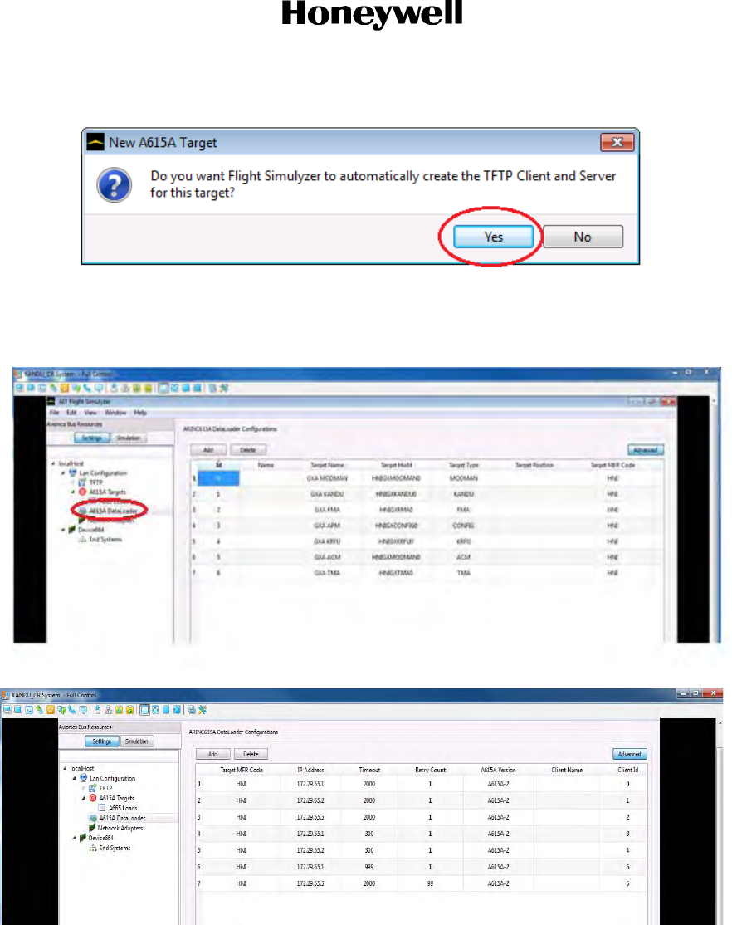The height and width of the screenshot is (925, 732).
Task: Select End Systems in upper tree
Action: pyautogui.click(x=105, y=539)
